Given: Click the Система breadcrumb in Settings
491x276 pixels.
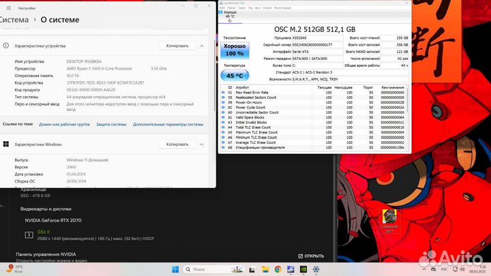Looking at the screenshot, I should (x=14, y=20).
